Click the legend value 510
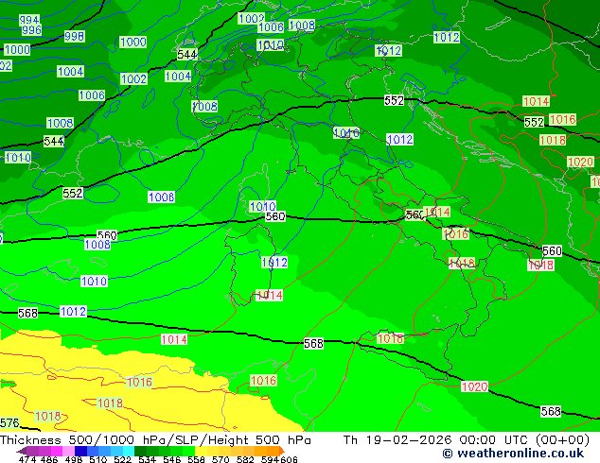Screen dimensions: 600x463 click(97, 459)
